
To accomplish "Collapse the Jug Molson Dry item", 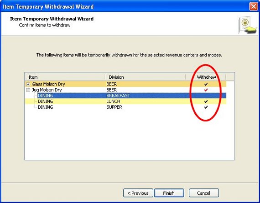I will coord(28,90).
